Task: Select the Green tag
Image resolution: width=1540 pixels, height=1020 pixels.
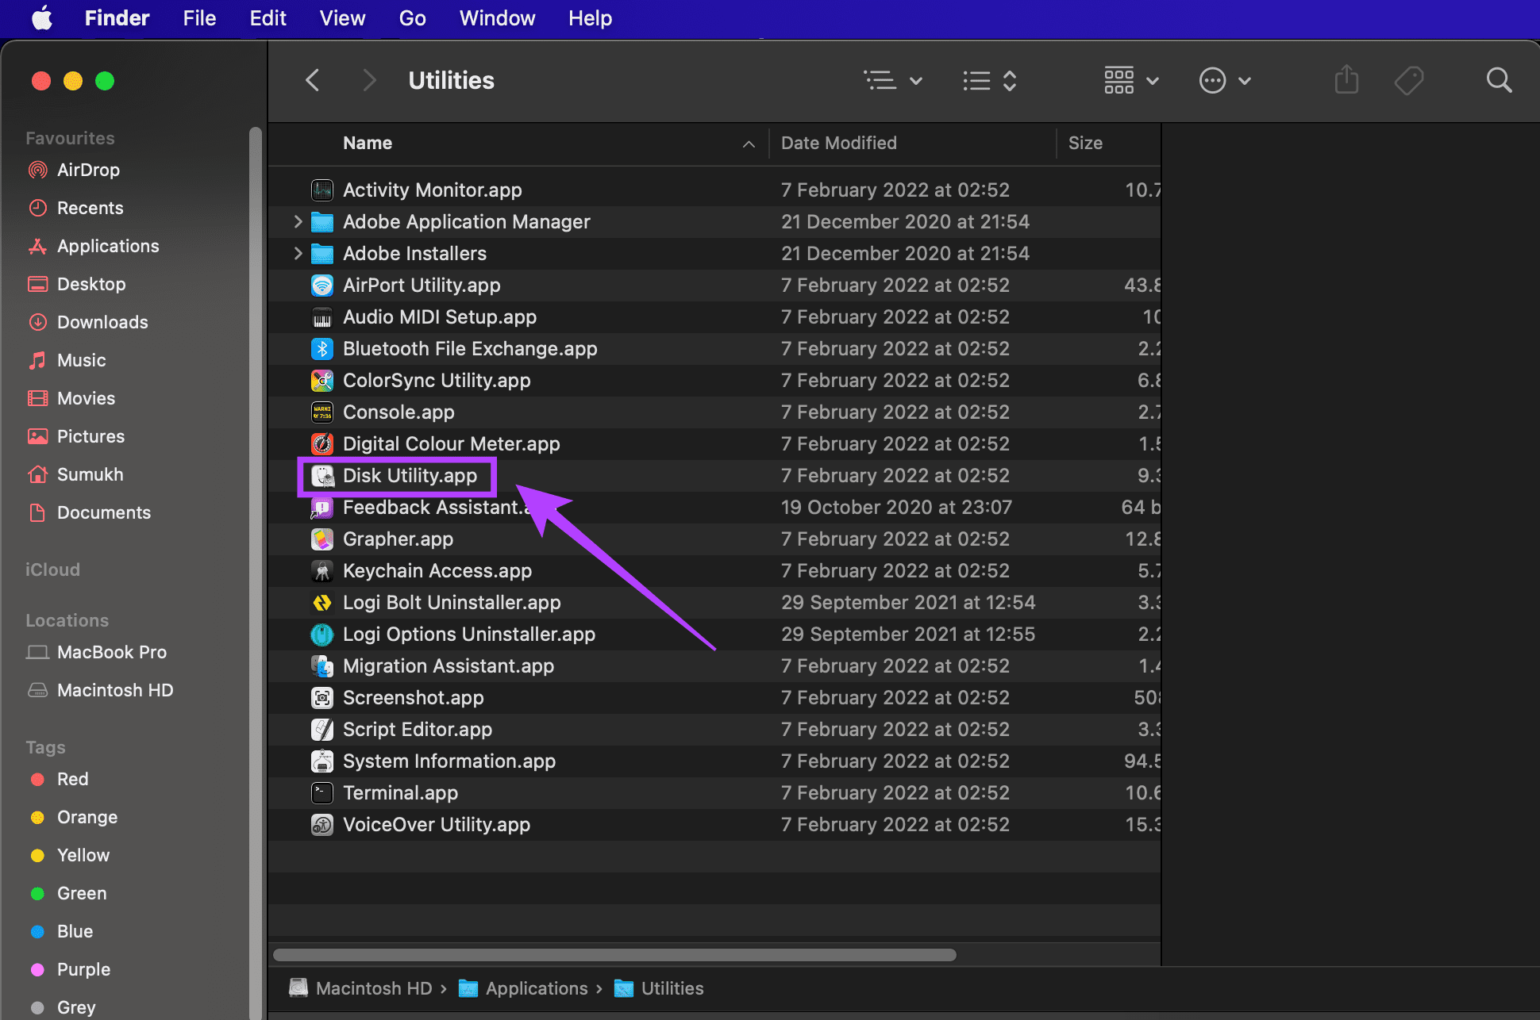Action: pyautogui.click(x=81, y=893)
